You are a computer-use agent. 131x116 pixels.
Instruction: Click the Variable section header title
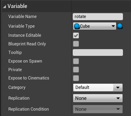click(x=17, y=6)
